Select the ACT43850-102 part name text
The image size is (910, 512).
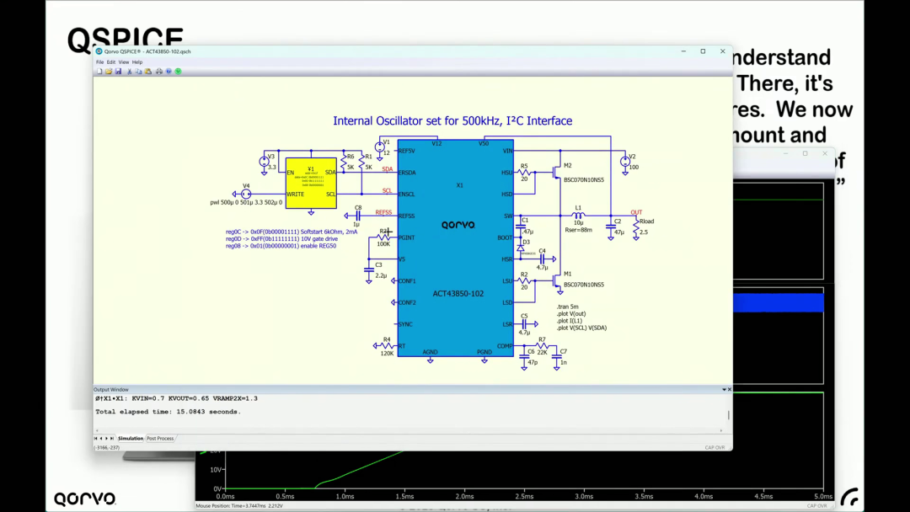point(458,293)
